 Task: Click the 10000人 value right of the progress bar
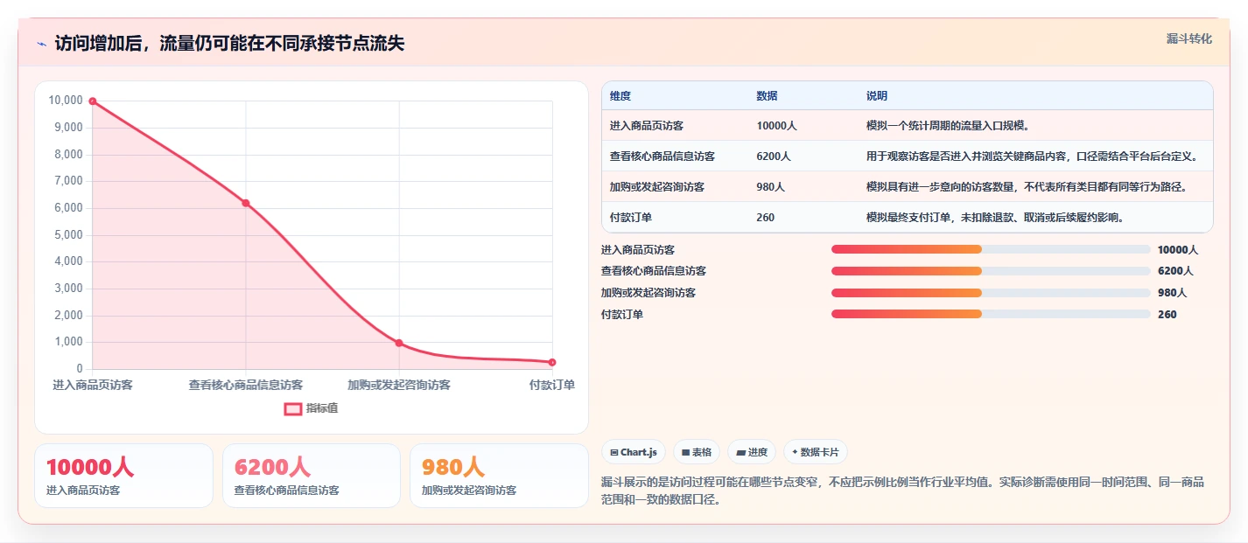click(1178, 250)
